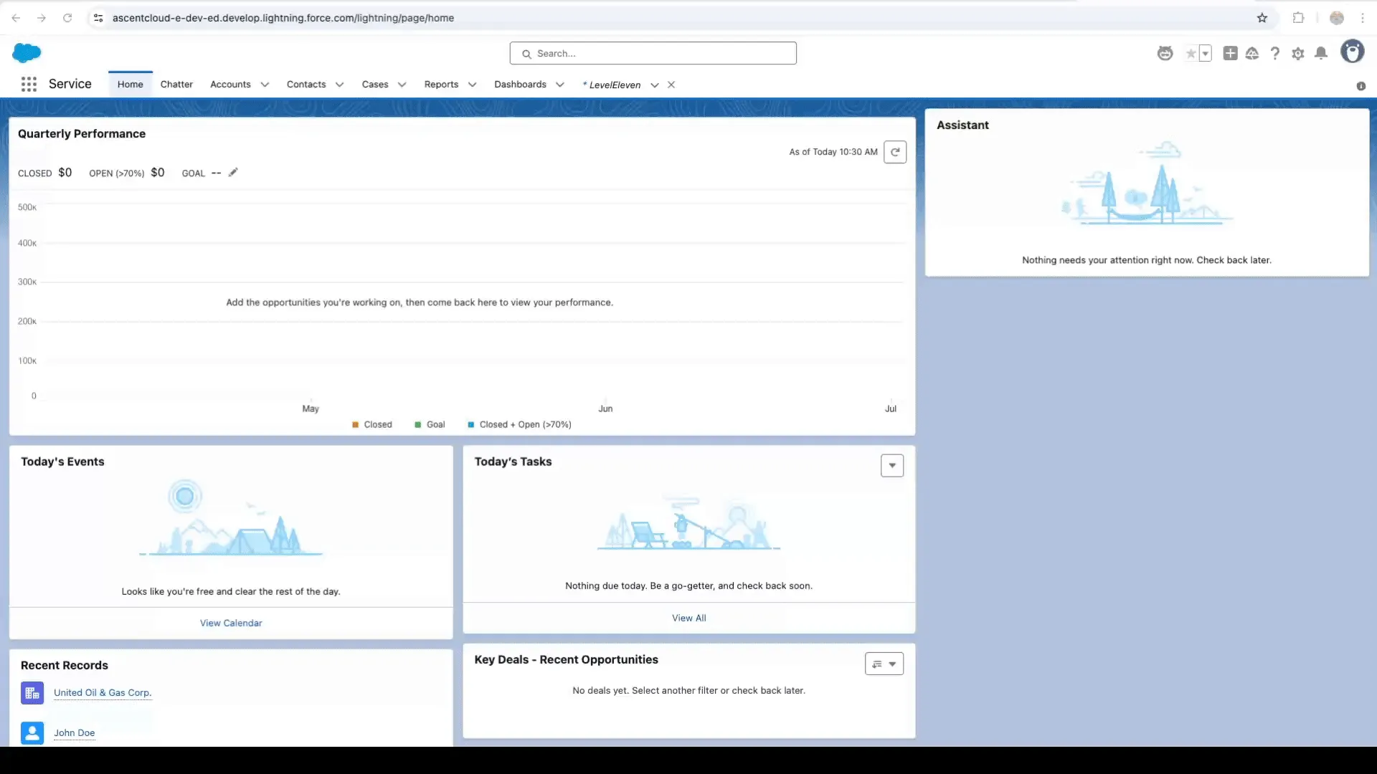The width and height of the screenshot is (1377, 774).
Task: Switch to the Chatter tab
Action: point(176,85)
